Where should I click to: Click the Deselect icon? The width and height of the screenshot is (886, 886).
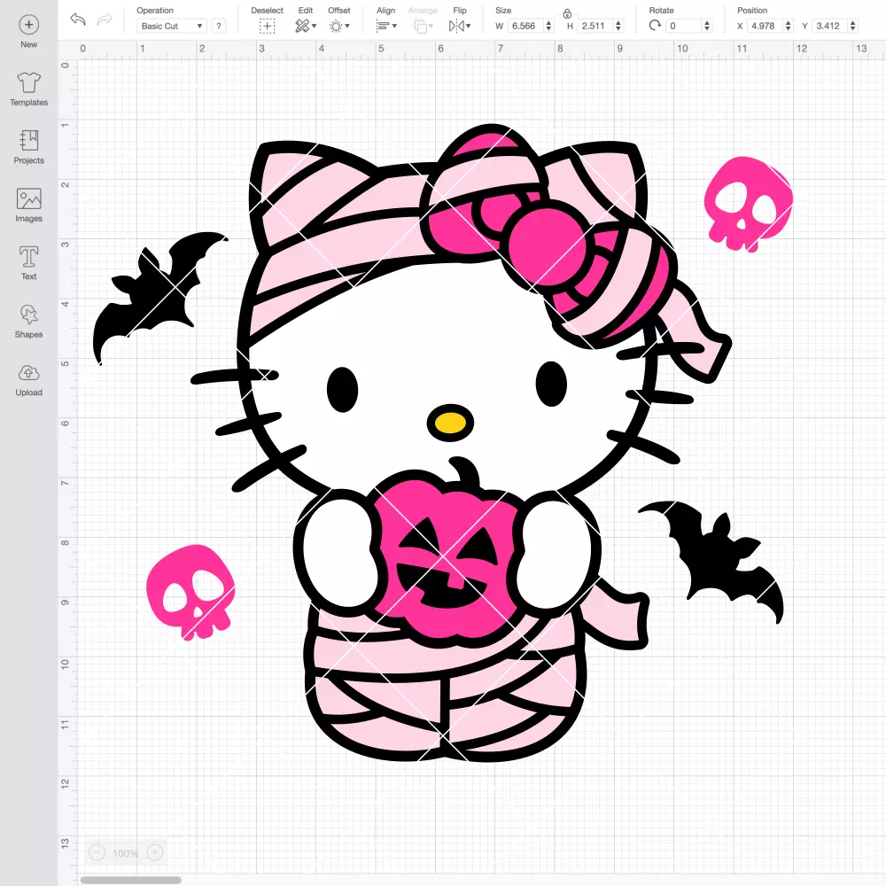(267, 26)
